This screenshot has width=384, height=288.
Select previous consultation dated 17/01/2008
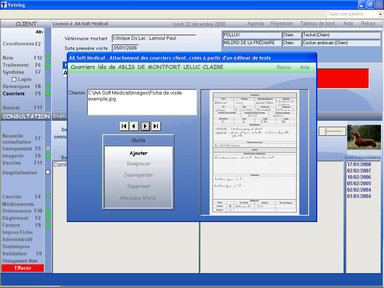359,164
